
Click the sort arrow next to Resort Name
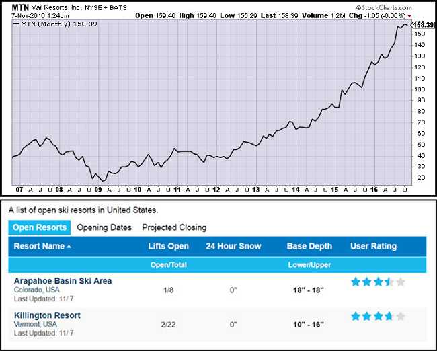pos(69,247)
